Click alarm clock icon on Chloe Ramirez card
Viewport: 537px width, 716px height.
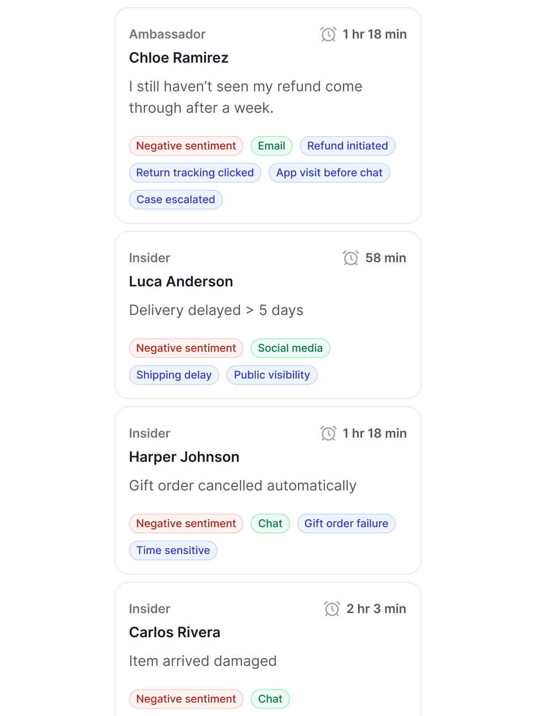click(x=328, y=34)
